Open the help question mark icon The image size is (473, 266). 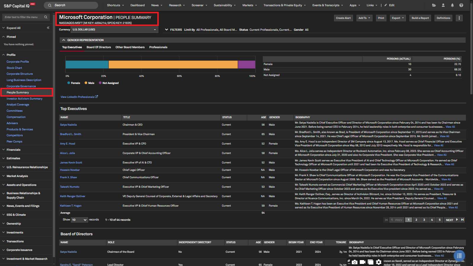coord(461,5)
